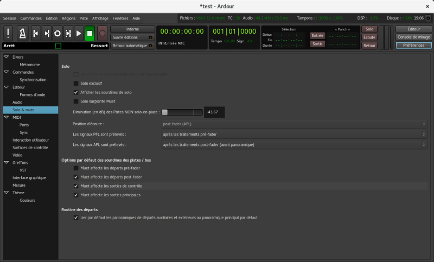Screen dimensions: 434x262
Task: Select Audio preferences page
Action: click(x=17, y=102)
